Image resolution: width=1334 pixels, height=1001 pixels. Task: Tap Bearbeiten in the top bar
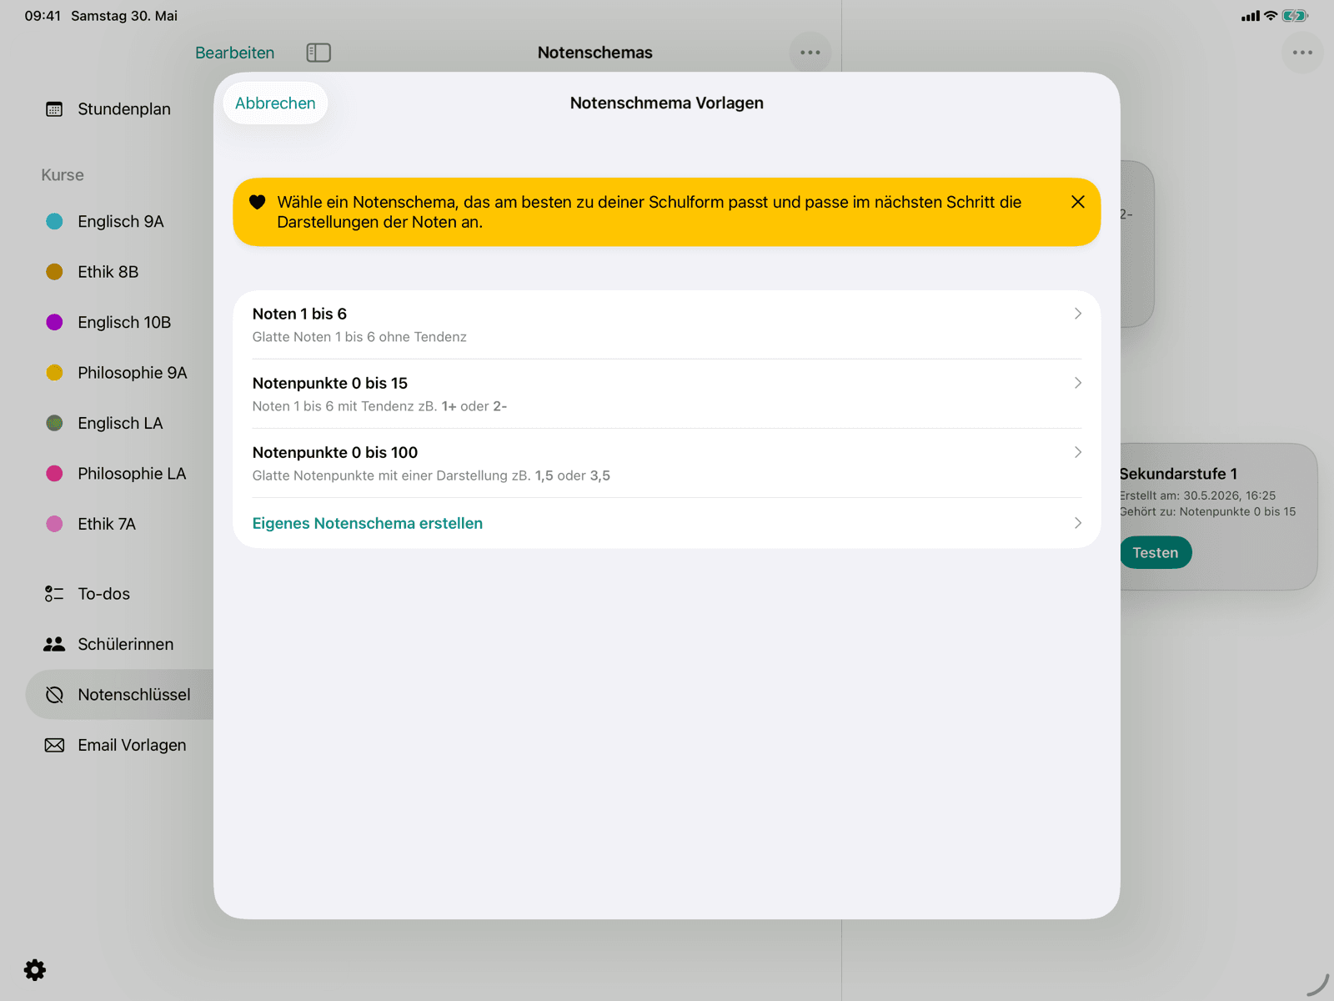[234, 53]
